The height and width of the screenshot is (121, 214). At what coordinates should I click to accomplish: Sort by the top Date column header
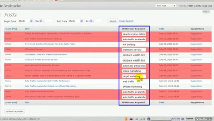tap(162, 29)
